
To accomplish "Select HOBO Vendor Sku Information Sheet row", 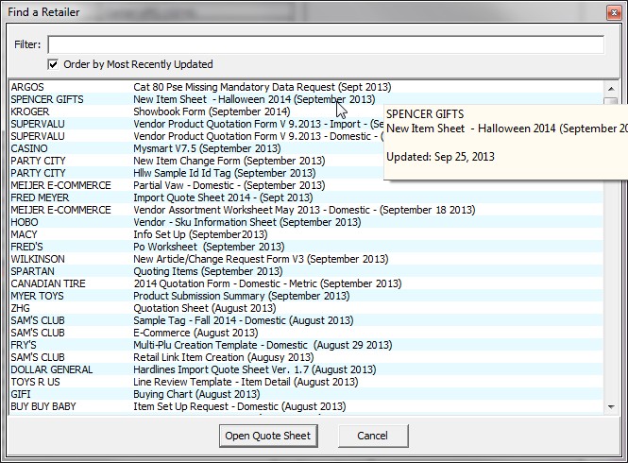I will click(306, 222).
